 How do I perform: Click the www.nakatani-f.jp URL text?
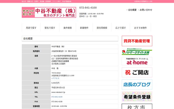pyautogui.click(x=58, y=92)
